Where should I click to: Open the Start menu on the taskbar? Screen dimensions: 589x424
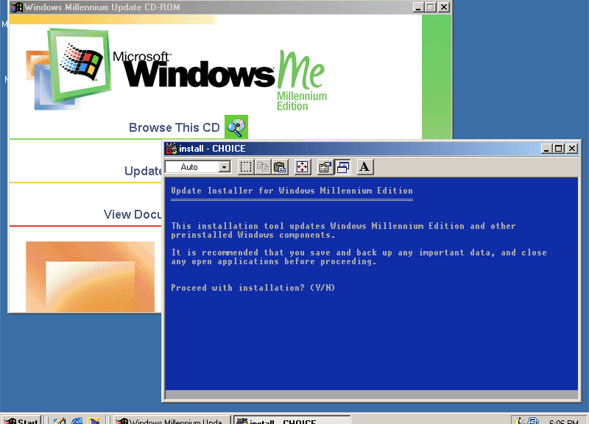tap(21, 420)
